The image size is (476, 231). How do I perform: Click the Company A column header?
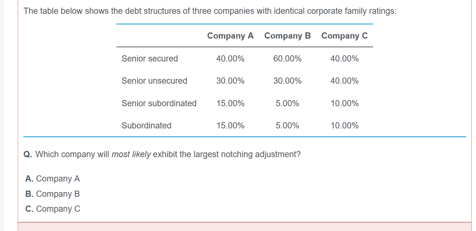230,36
